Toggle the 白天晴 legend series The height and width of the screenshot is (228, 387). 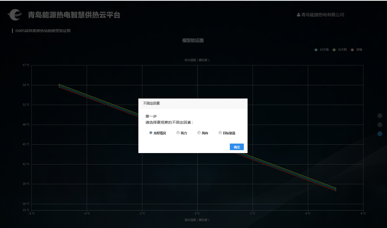click(x=321, y=50)
